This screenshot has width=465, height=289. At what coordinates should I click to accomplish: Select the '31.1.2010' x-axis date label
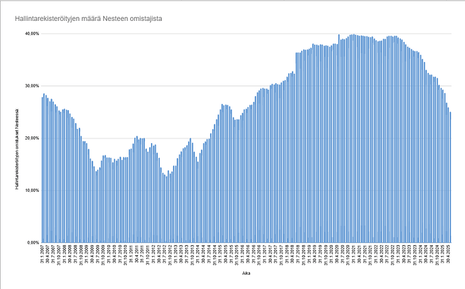pos(109,255)
